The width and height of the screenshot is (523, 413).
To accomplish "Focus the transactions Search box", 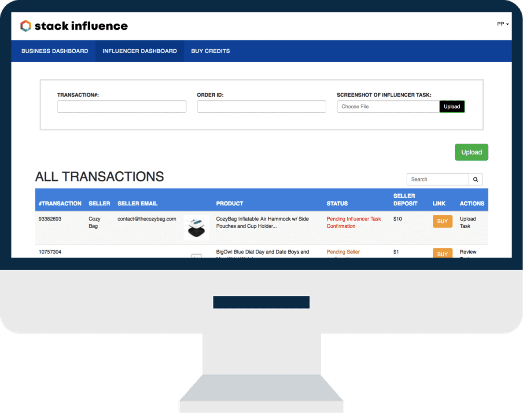I will [x=438, y=179].
